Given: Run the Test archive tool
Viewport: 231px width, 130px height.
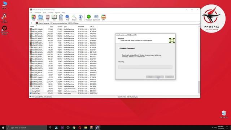Looking at the screenshot, I should 48,18.
